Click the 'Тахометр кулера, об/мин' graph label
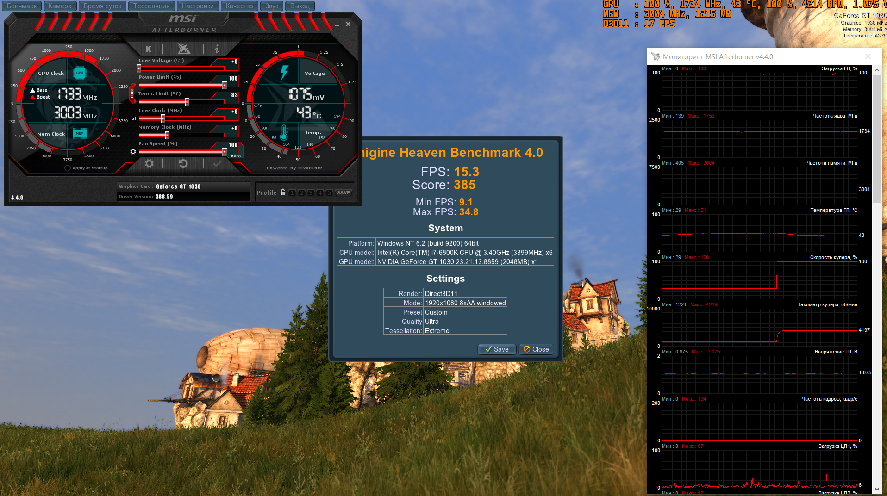This screenshot has width=887, height=496. pyautogui.click(x=827, y=304)
